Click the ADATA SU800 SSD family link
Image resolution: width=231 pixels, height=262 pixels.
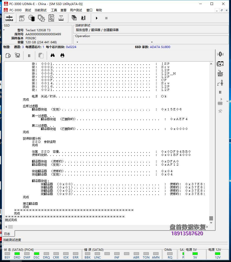pyautogui.click(x=160, y=47)
